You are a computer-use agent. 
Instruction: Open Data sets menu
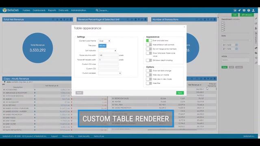click(63, 10)
